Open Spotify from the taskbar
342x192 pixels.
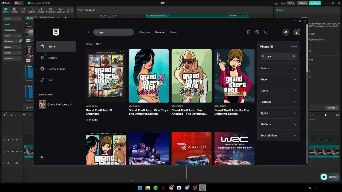point(156,188)
